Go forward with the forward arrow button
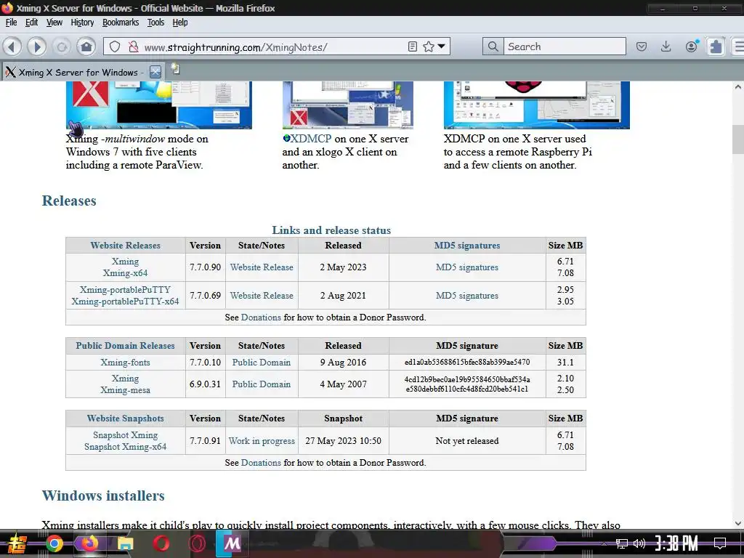This screenshot has width=744, height=558. pyautogui.click(x=36, y=46)
